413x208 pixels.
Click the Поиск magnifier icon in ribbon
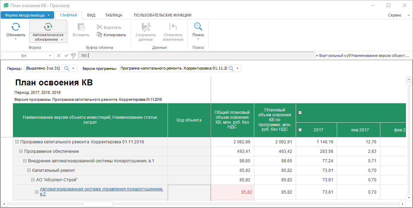(x=198, y=27)
